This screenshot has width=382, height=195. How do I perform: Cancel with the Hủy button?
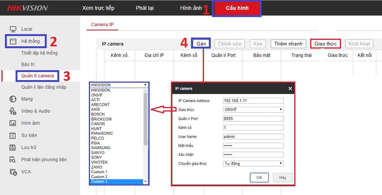pos(283,178)
